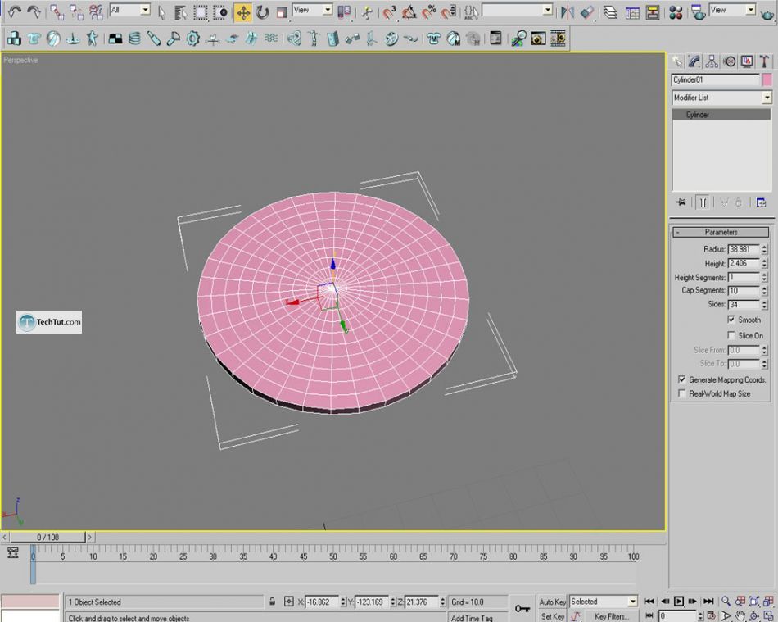Screen dimensions: 778x622
Task: Collapse the Parameters rollout
Action: (721, 232)
